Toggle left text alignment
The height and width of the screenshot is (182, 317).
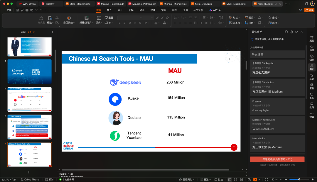[175, 23]
